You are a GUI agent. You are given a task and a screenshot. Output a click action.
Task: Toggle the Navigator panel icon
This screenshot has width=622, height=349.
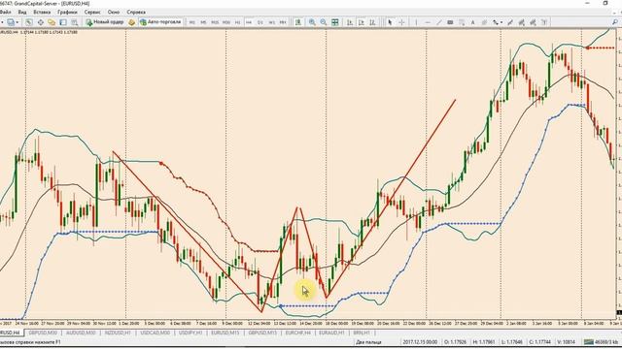[52, 22]
